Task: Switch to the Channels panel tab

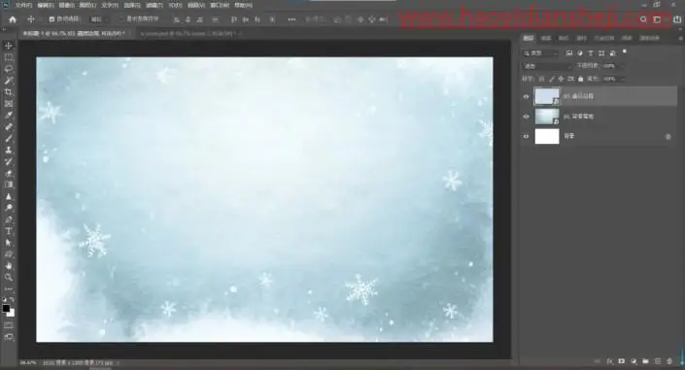Action: [x=546, y=38]
